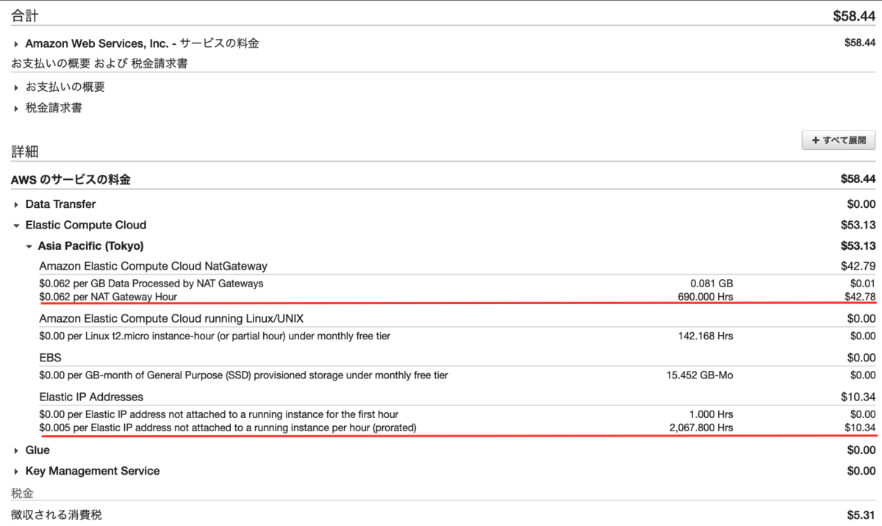Collapse the Asia Pacific (Tokyo) region
Viewport: 882px width, 526px height.
[29, 246]
